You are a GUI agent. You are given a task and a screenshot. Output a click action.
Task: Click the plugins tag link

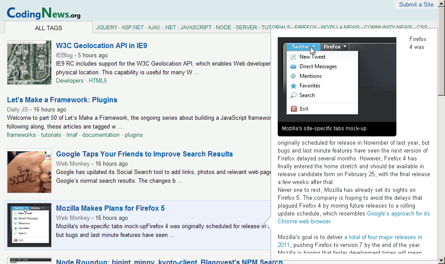[x=134, y=135]
